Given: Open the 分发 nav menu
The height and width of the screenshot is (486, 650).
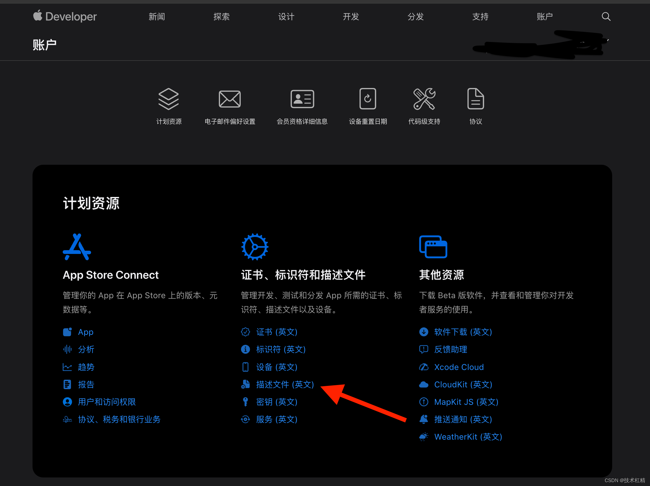Looking at the screenshot, I should [x=416, y=17].
